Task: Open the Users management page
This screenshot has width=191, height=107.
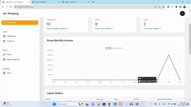Action: (x=9, y=73)
